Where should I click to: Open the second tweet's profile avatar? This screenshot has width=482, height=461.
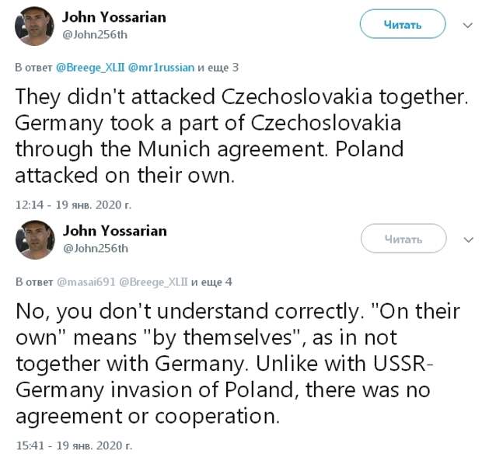pyautogui.click(x=35, y=239)
